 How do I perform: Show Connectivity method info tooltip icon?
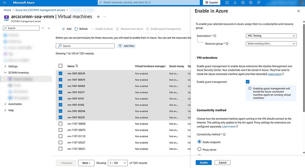click(224, 135)
